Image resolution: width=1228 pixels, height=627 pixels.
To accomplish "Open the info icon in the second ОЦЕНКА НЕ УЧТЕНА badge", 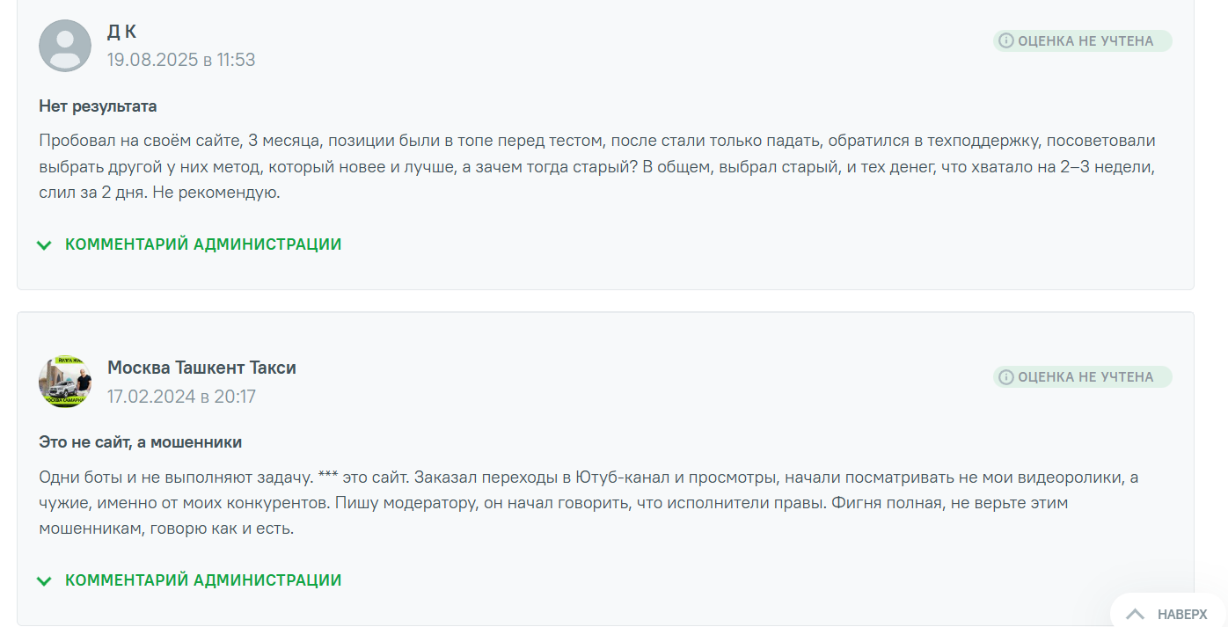I will click(1005, 376).
